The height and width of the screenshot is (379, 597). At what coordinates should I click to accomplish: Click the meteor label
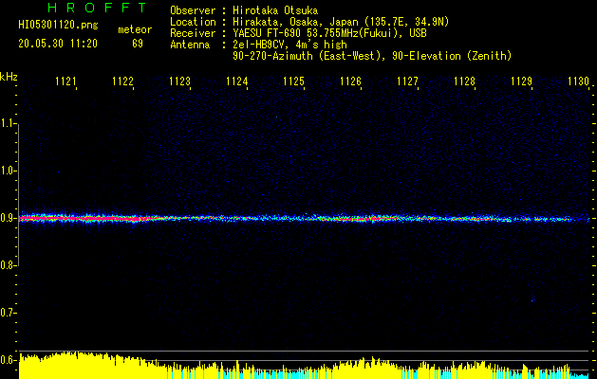tap(135, 29)
